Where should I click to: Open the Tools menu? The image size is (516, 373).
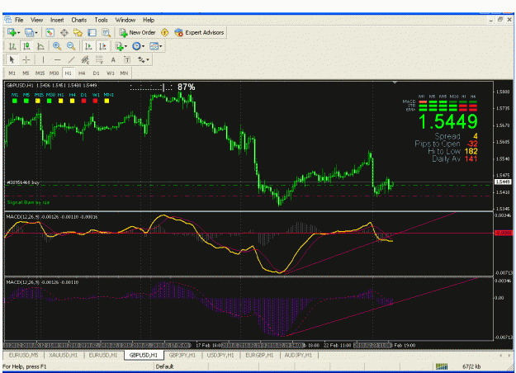pyautogui.click(x=101, y=20)
